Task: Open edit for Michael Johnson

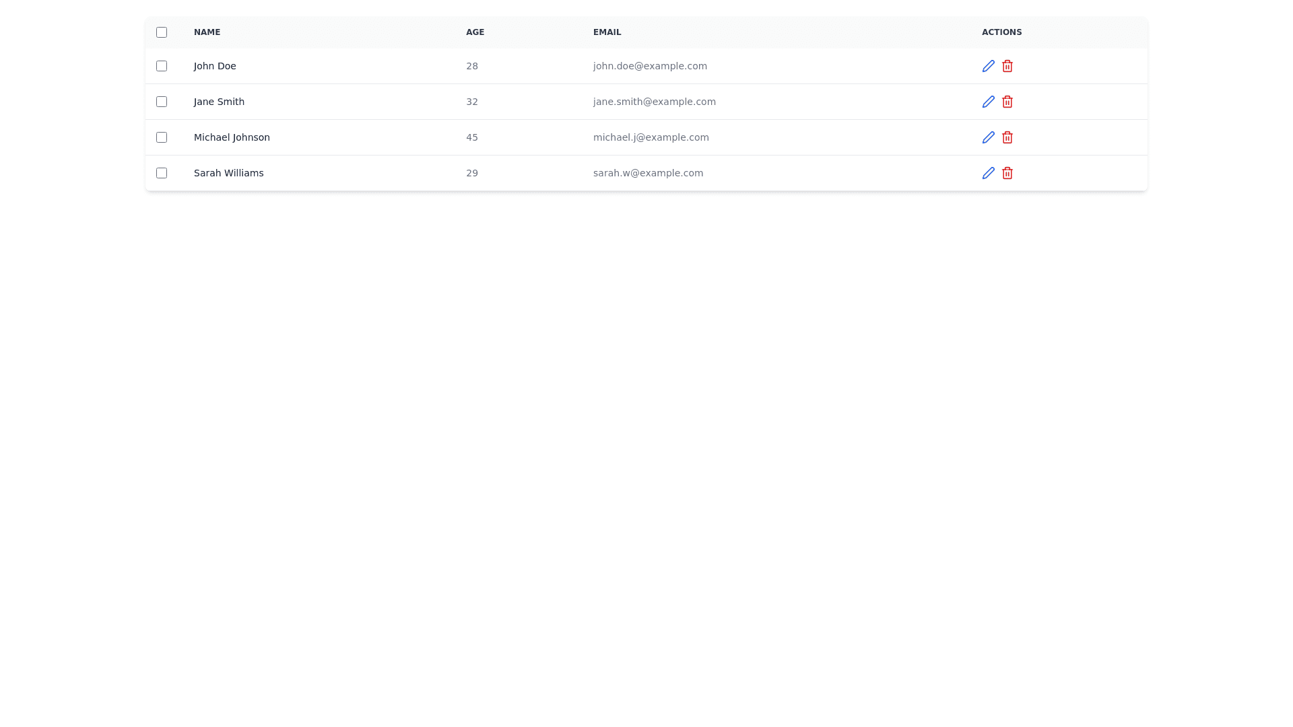Action: pyautogui.click(x=988, y=137)
